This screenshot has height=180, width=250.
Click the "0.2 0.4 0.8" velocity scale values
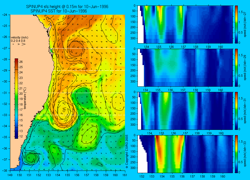[x=18, y=41]
